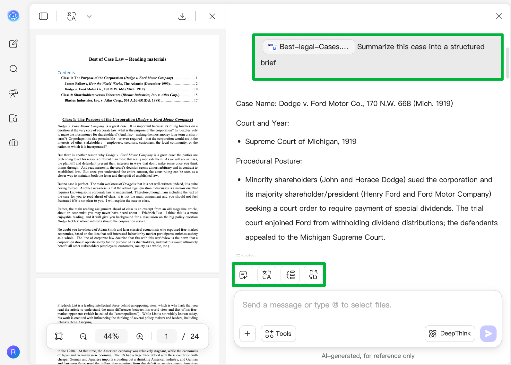Toggle DeepThink mode
This screenshot has height=365, width=511.
pos(450,334)
